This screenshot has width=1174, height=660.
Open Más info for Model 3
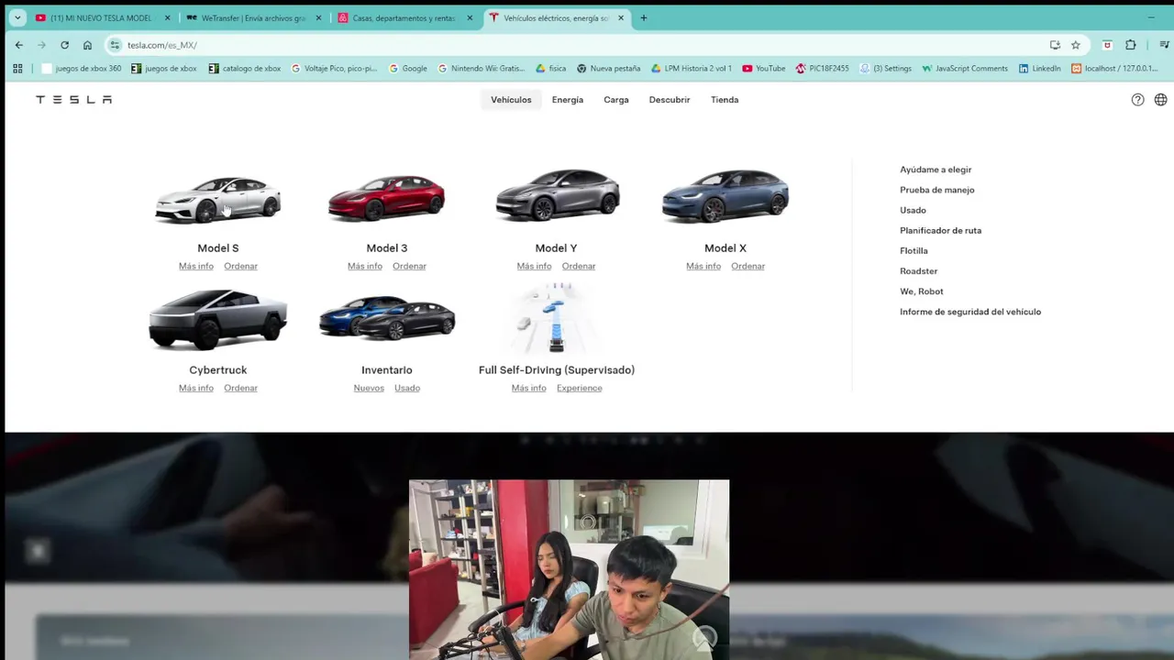click(365, 266)
